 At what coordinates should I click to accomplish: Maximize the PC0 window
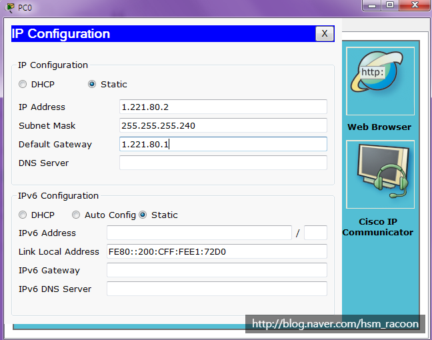[390, 5]
